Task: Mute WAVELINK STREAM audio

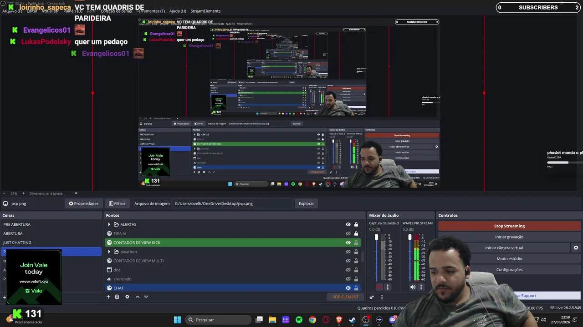Action: click(x=413, y=287)
